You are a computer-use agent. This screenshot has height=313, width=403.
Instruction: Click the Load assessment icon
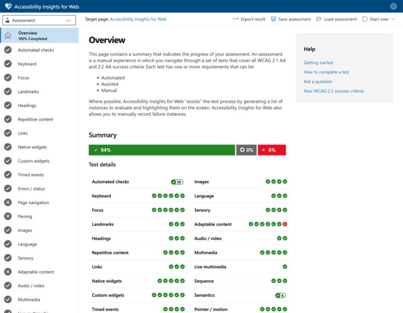tap(319, 19)
